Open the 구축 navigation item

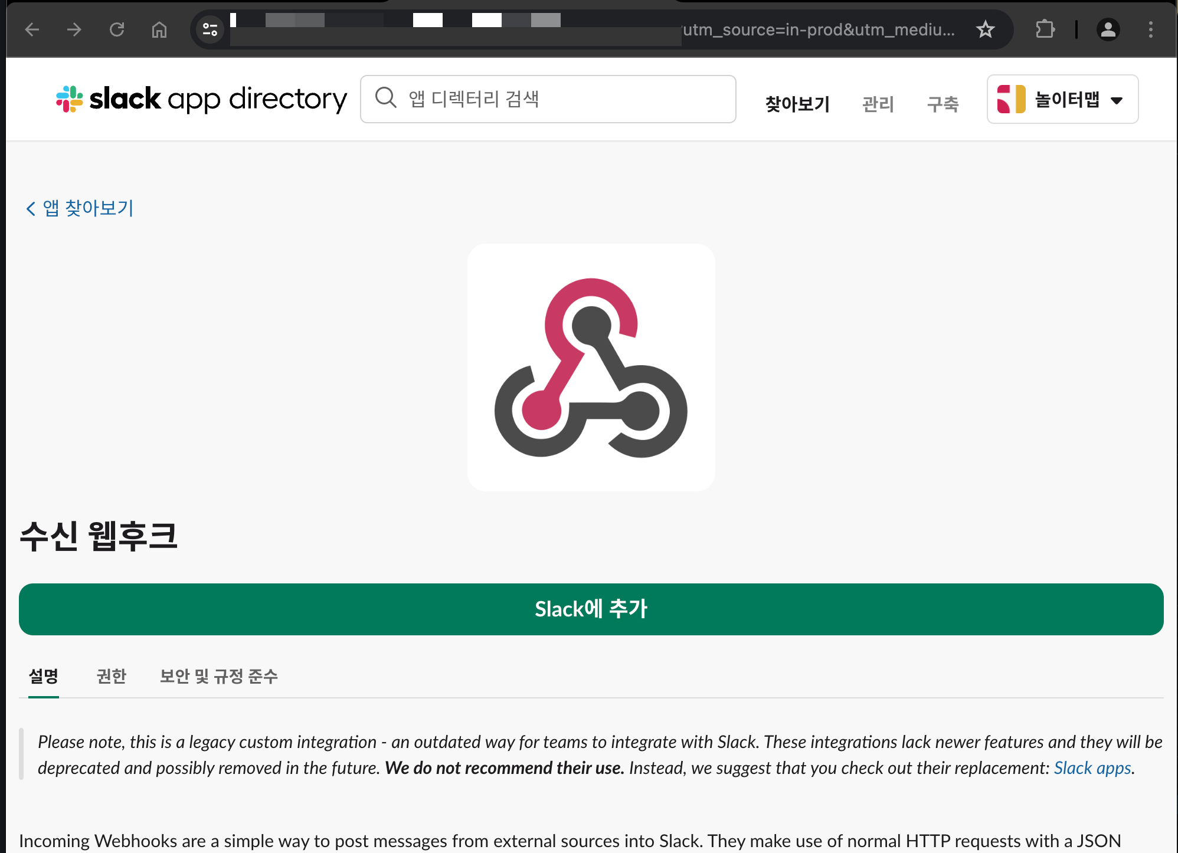pyautogui.click(x=943, y=104)
